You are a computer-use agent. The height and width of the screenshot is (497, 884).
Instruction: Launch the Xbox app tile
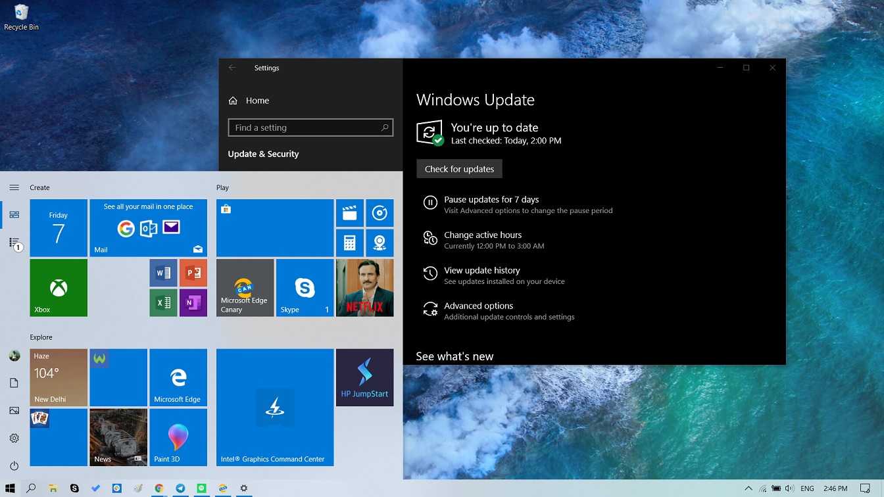pyautogui.click(x=58, y=287)
